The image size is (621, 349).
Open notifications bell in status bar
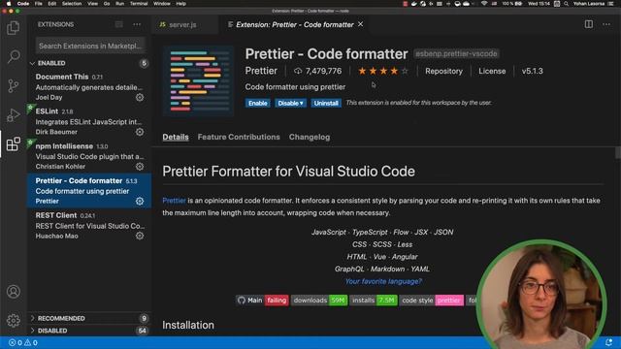pyautogui.click(x=608, y=342)
